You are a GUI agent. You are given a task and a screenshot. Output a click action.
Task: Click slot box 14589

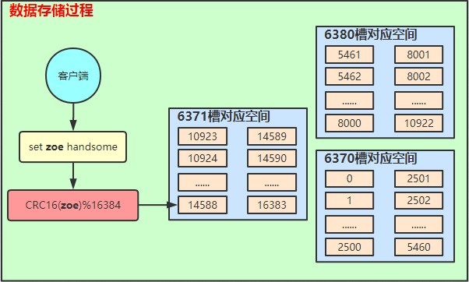point(272,136)
